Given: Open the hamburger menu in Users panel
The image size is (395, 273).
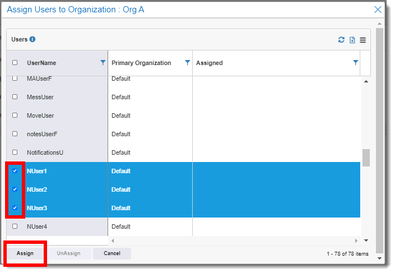Looking at the screenshot, I should point(363,40).
